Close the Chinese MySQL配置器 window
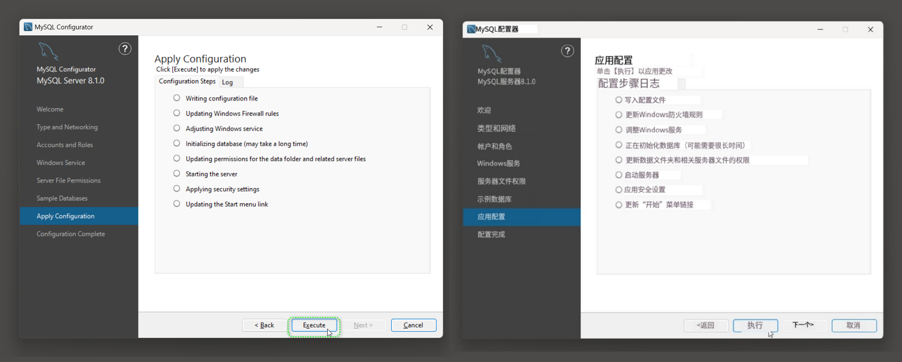Viewport: 902px width, 362px height. pos(870,29)
